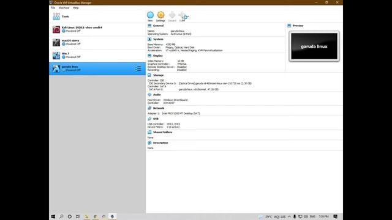
Task: Click the Audio section header
Action: (x=157, y=95)
